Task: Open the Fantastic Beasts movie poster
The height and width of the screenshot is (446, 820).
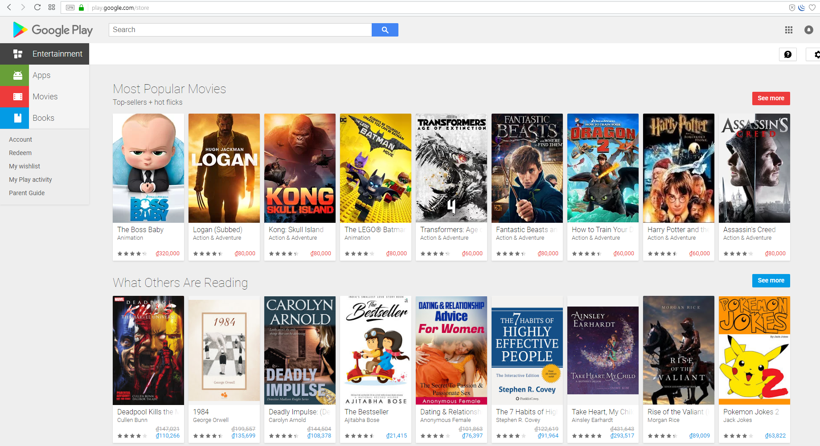Action: click(x=527, y=168)
